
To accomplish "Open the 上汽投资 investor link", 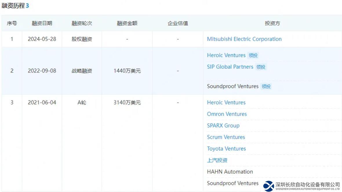I will tap(217, 160).
